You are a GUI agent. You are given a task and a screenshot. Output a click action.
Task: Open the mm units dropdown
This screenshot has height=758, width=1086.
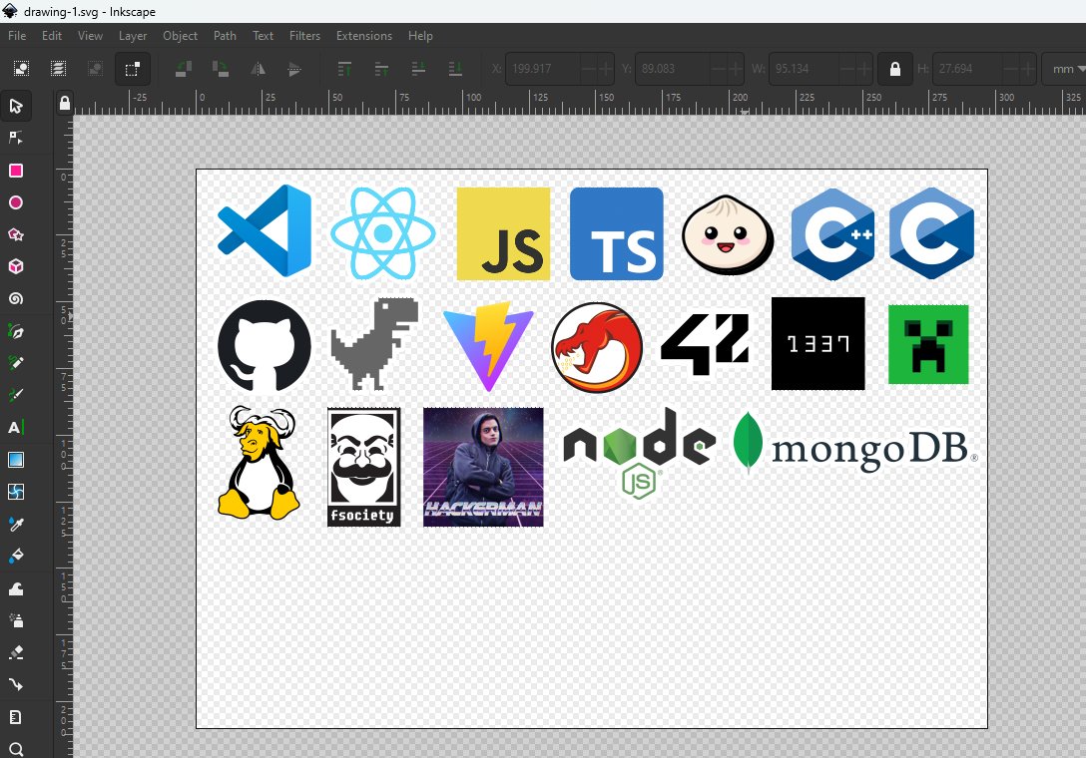[x=1068, y=69]
